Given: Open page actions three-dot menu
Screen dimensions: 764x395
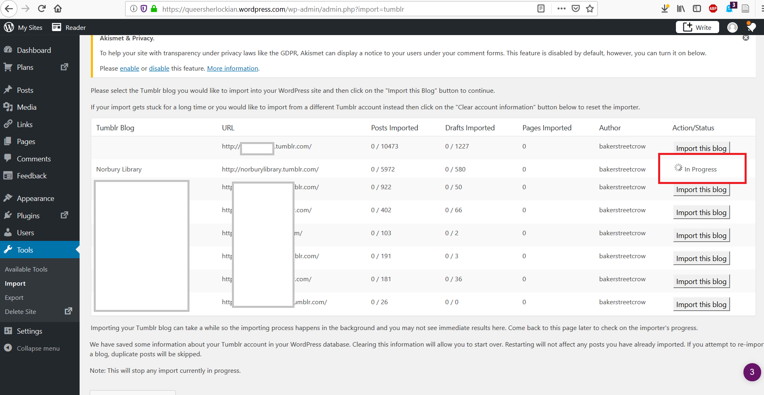Looking at the screenshot, I should 561,8.
